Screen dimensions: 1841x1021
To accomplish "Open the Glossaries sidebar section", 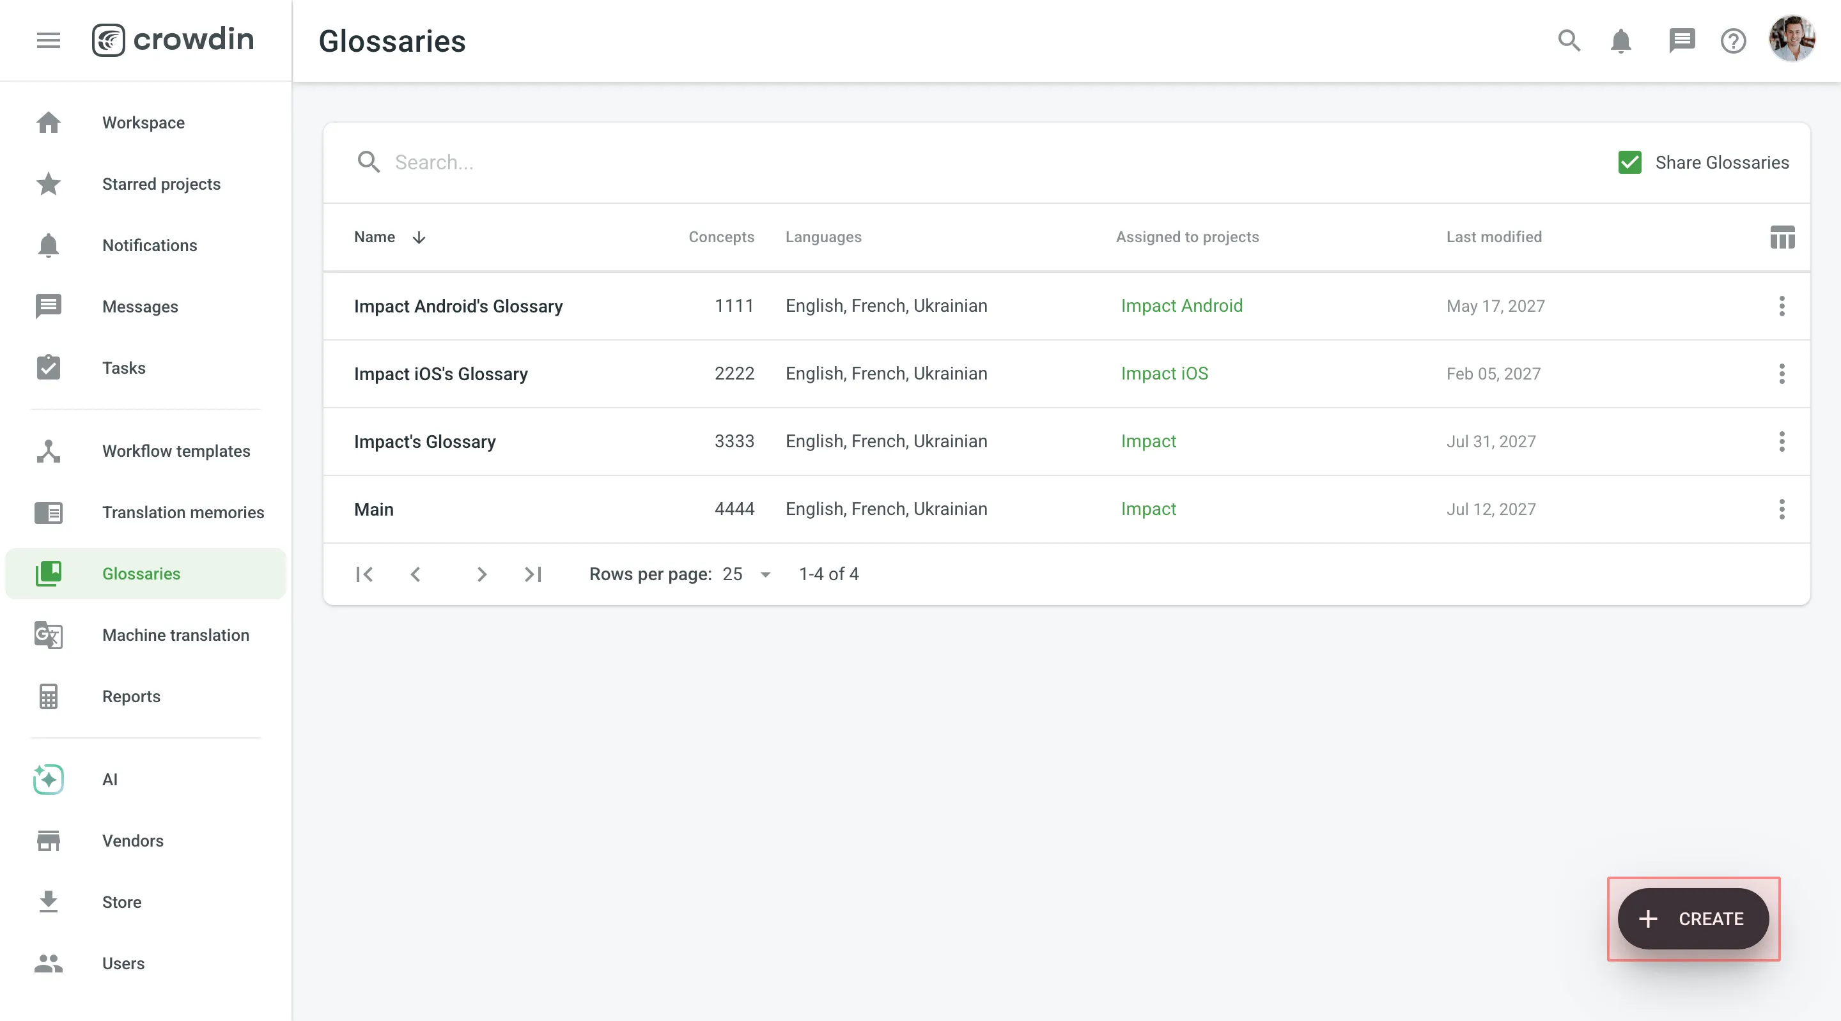I will 141,574.
